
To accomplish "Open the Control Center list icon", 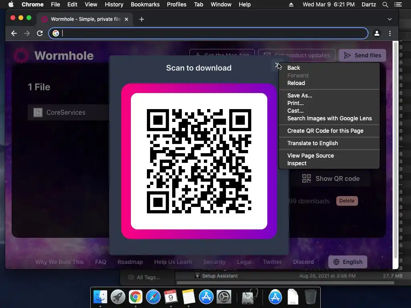I will (x=398, y=4).
